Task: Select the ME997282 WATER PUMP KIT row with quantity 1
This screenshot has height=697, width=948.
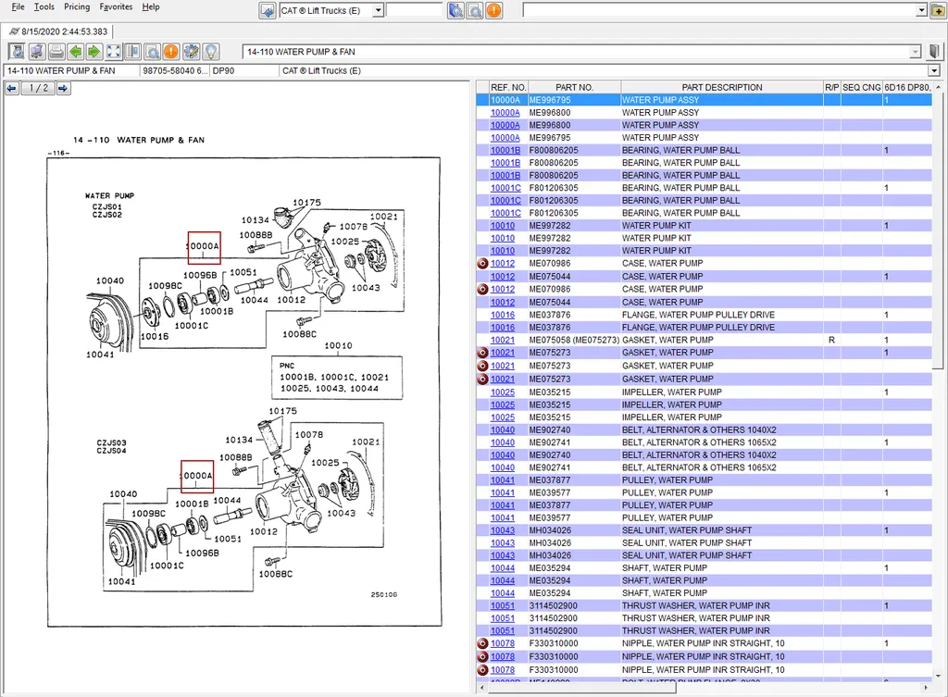Action: tap(704, 226)
